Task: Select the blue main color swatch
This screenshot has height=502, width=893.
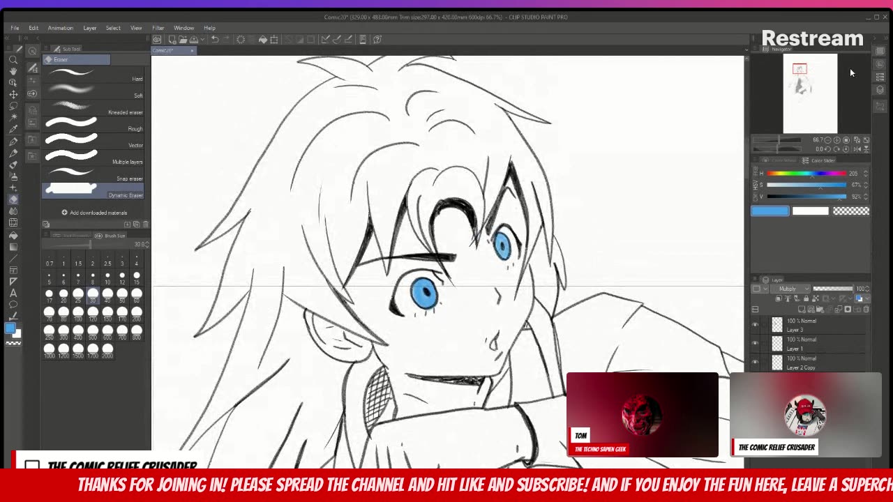Action: click(x=770, y=211)
